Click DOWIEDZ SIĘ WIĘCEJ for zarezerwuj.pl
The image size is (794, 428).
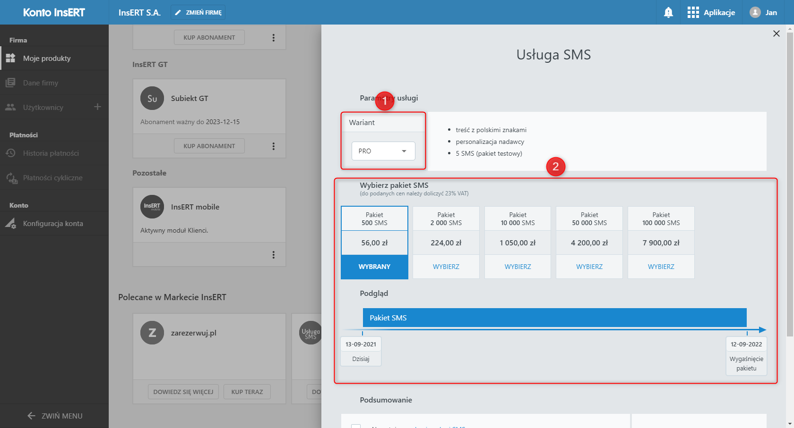(183, 392)
